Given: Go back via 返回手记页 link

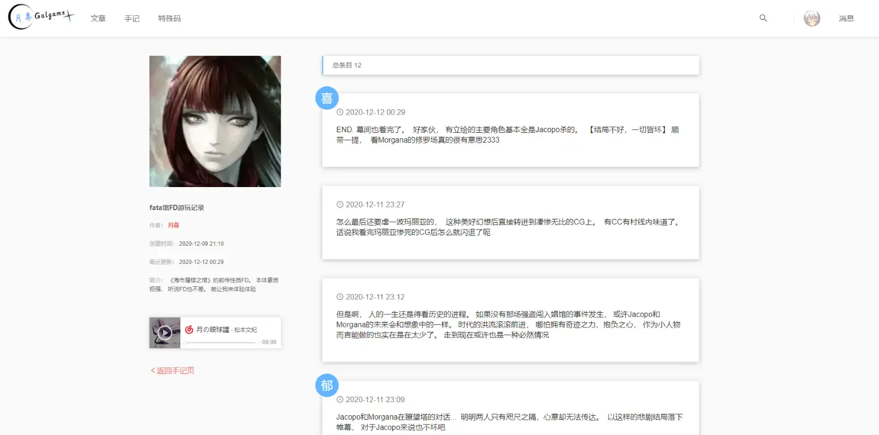Looking at the screenshot, I should pyautogui.click(x=173, y=370).
